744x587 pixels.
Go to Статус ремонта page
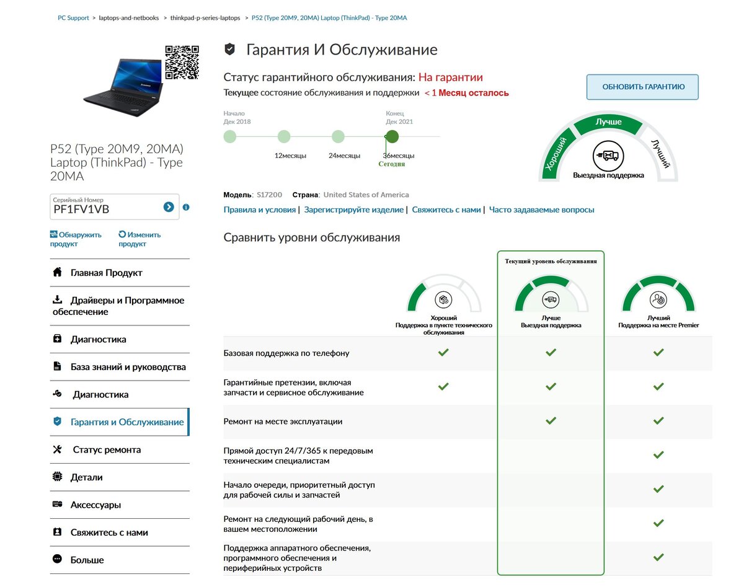point(120,449)
